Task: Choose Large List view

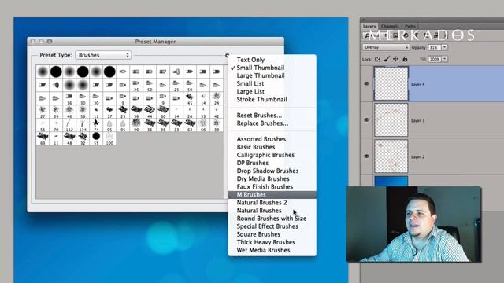Action: (x=250, y=91)
